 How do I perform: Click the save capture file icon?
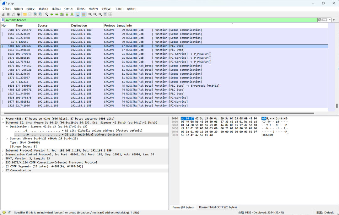pos(30,14)
